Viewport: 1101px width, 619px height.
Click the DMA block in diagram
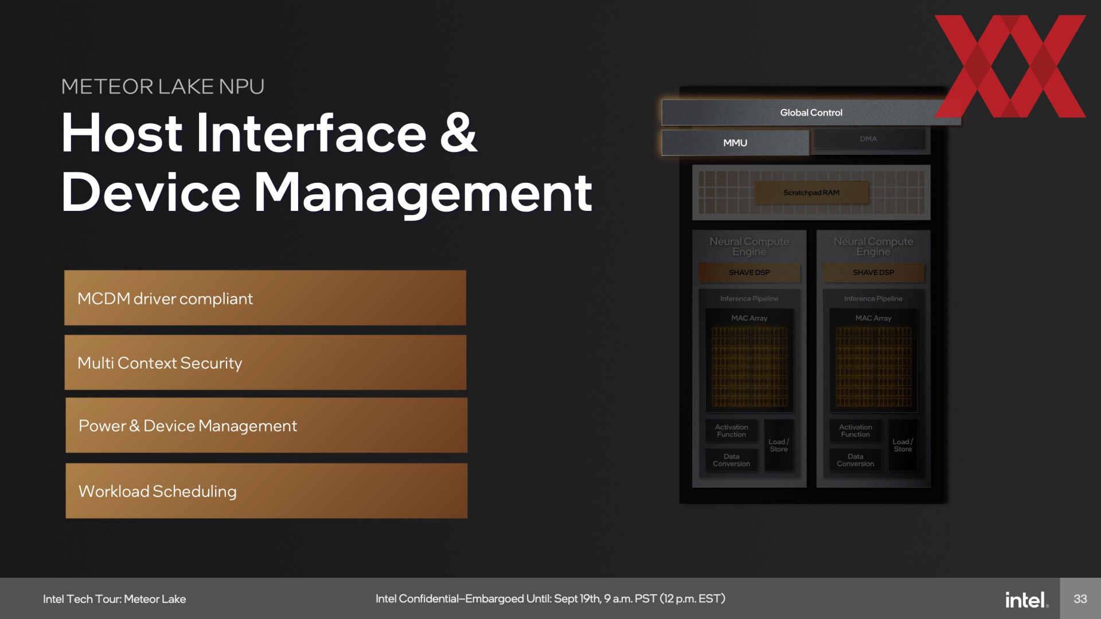pyautogui.click(x=869, y=139)
